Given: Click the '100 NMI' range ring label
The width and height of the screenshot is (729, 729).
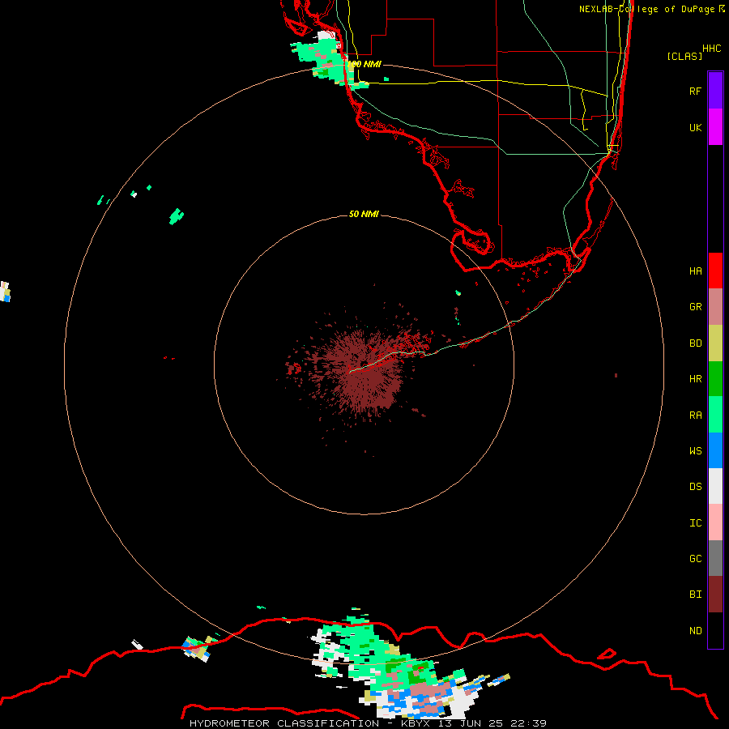Looking at the screenshot, I should (x=365, y=64).
